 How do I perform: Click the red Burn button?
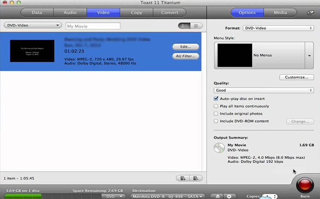(x=304, y=185)
